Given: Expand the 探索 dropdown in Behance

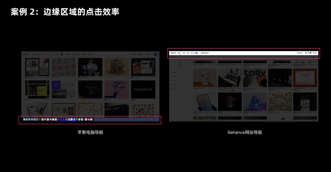Looking at the screenshot, I should [179, 53].
